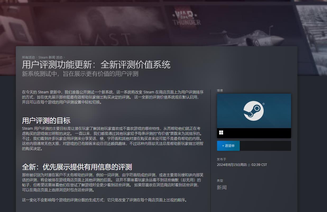Click the Windows platform icon below the blog image
This screenshot has width=327, height=212.
221,133
